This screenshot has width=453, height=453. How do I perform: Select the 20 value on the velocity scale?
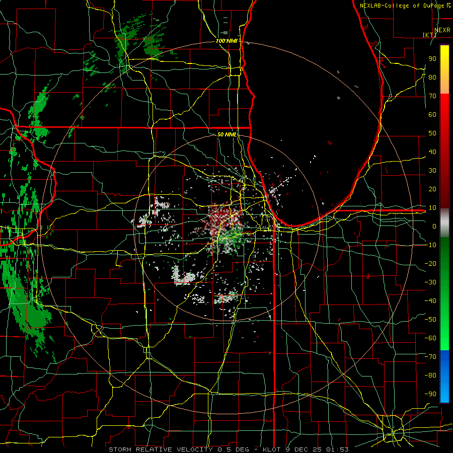point(432,189)
